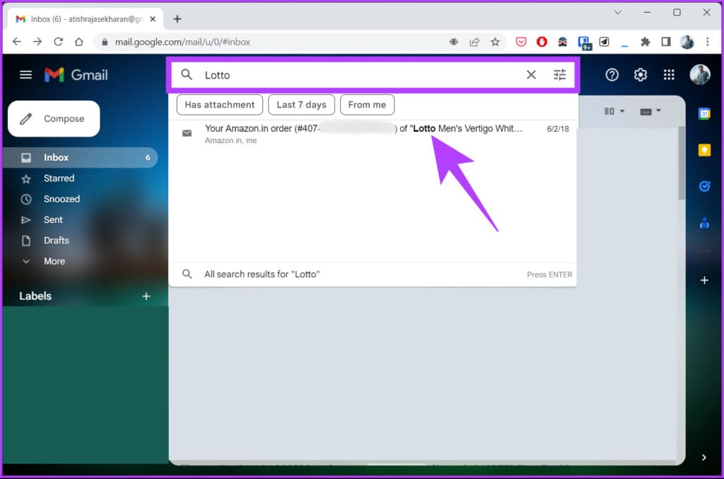Screen dimensions: 724x479
Task: Open the Amazon.in Lotto order suggestion
Action: click(x=373, y=134)
